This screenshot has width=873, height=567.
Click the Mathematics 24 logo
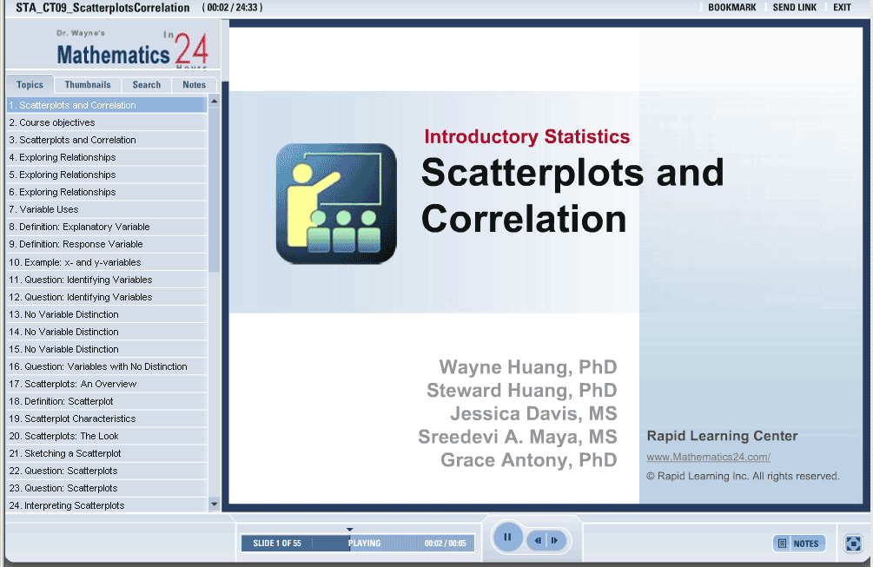(x=130, y=51)
